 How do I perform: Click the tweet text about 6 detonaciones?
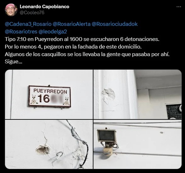pyautogui.click(x=82, y=39)
